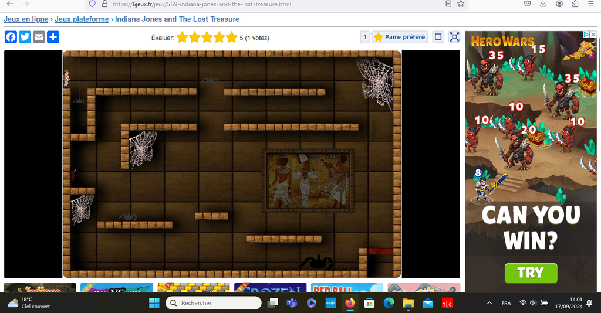Switch the game to fullscreen
The image size is (601, 313).
tap(454, 37)
